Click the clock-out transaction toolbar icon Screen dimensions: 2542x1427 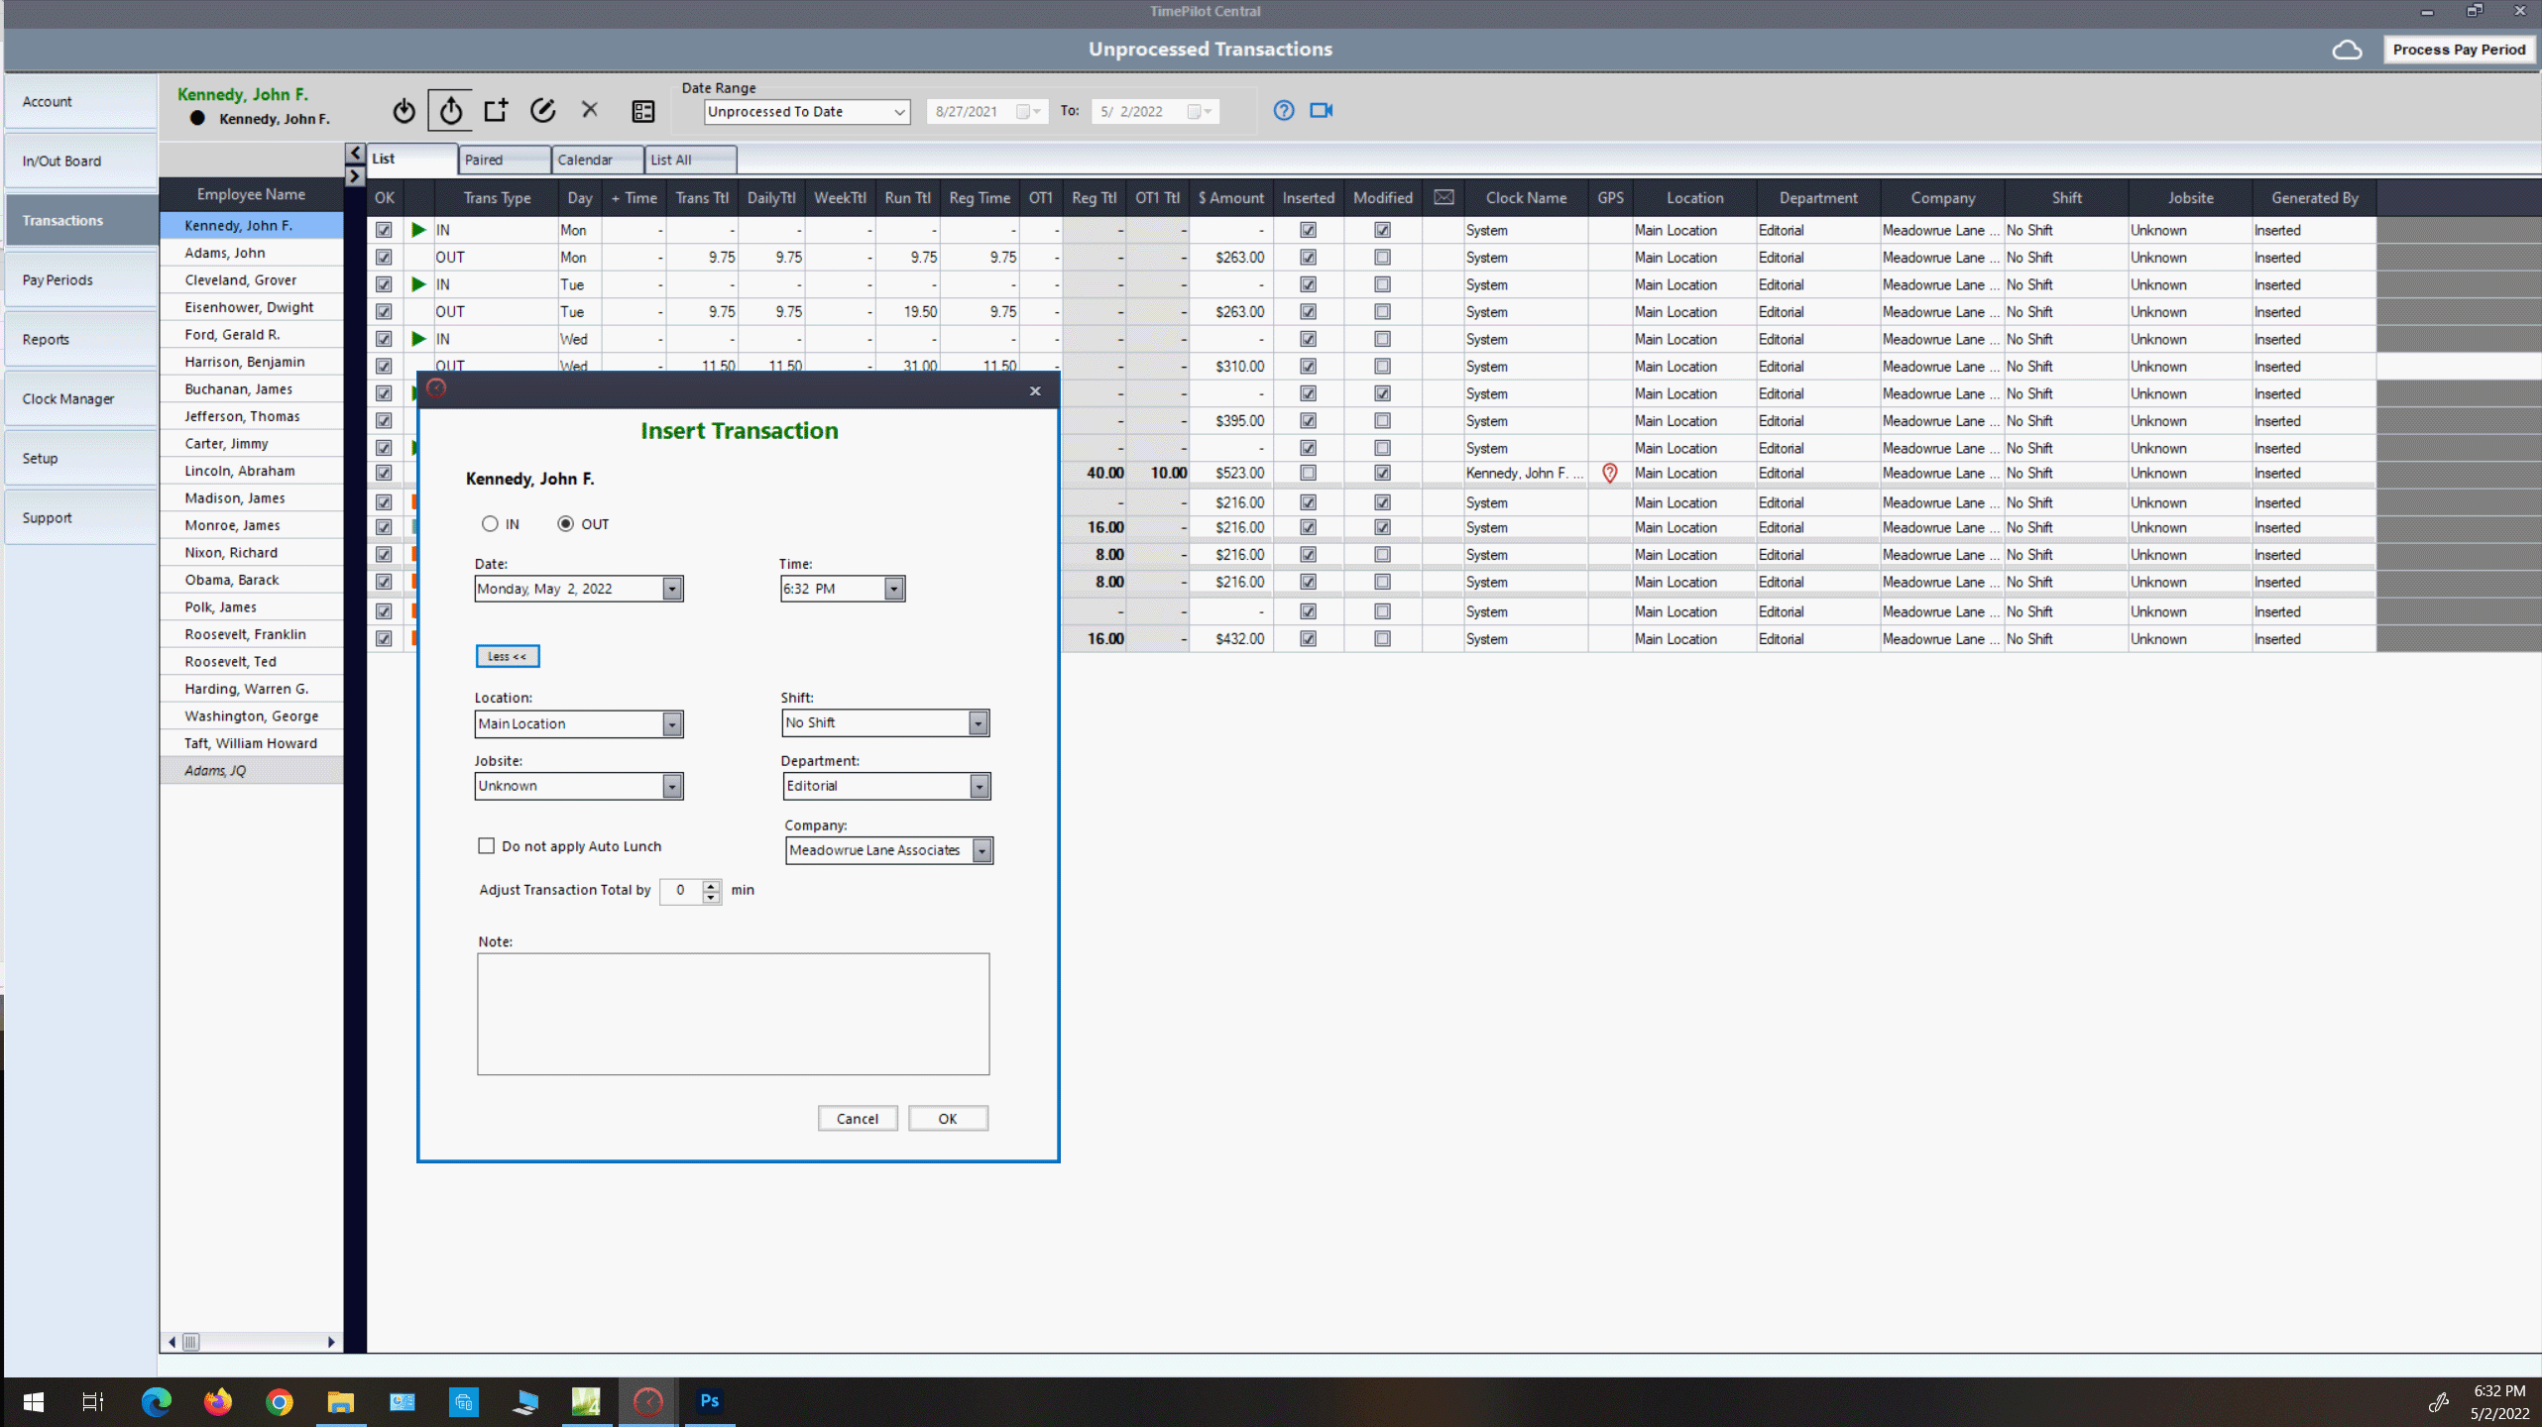click(451, 111)
